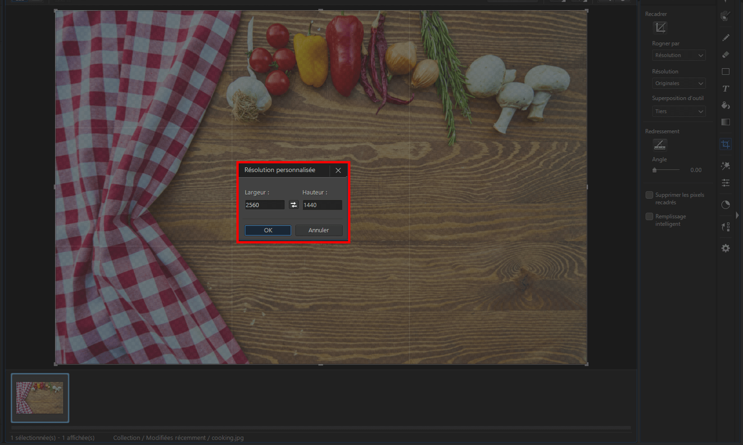Select the cooking.jpg thumbnail in filmstrip
Image resolution: width=743 pixels, height=445 pixels.
click(x=40, y=398)
